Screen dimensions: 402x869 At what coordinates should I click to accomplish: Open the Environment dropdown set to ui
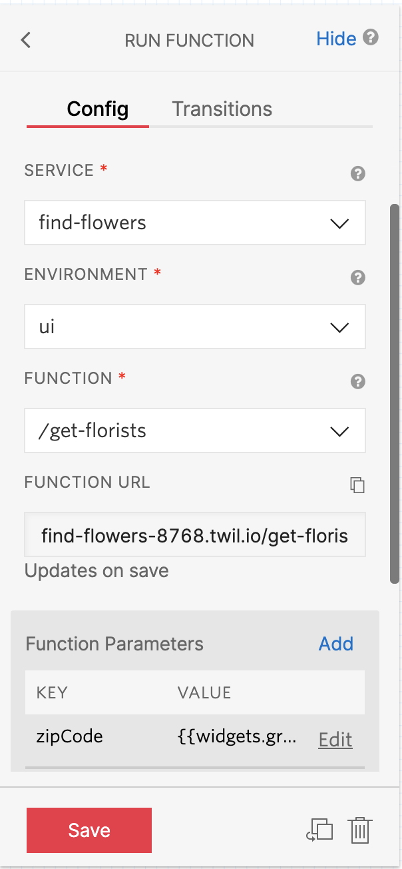(x=194, y=327)
